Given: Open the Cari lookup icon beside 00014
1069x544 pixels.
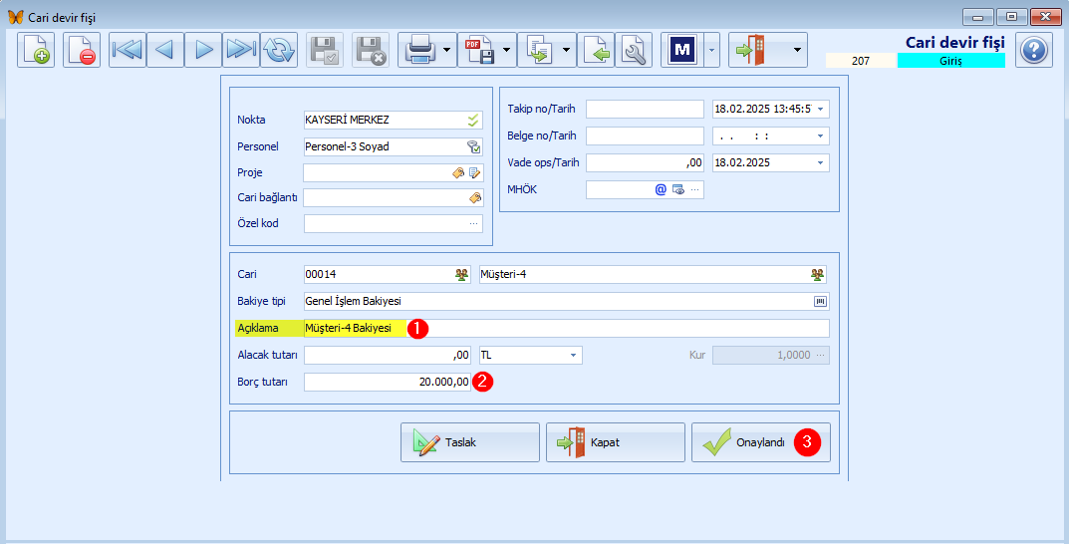Looking at the screenshot, I should [462, 274].
